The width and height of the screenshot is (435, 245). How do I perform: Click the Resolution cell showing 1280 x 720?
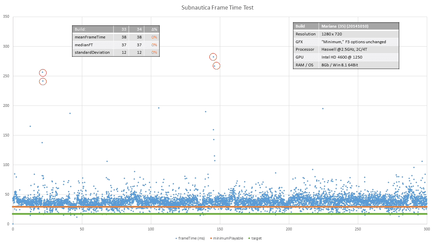tap(331, 34)
